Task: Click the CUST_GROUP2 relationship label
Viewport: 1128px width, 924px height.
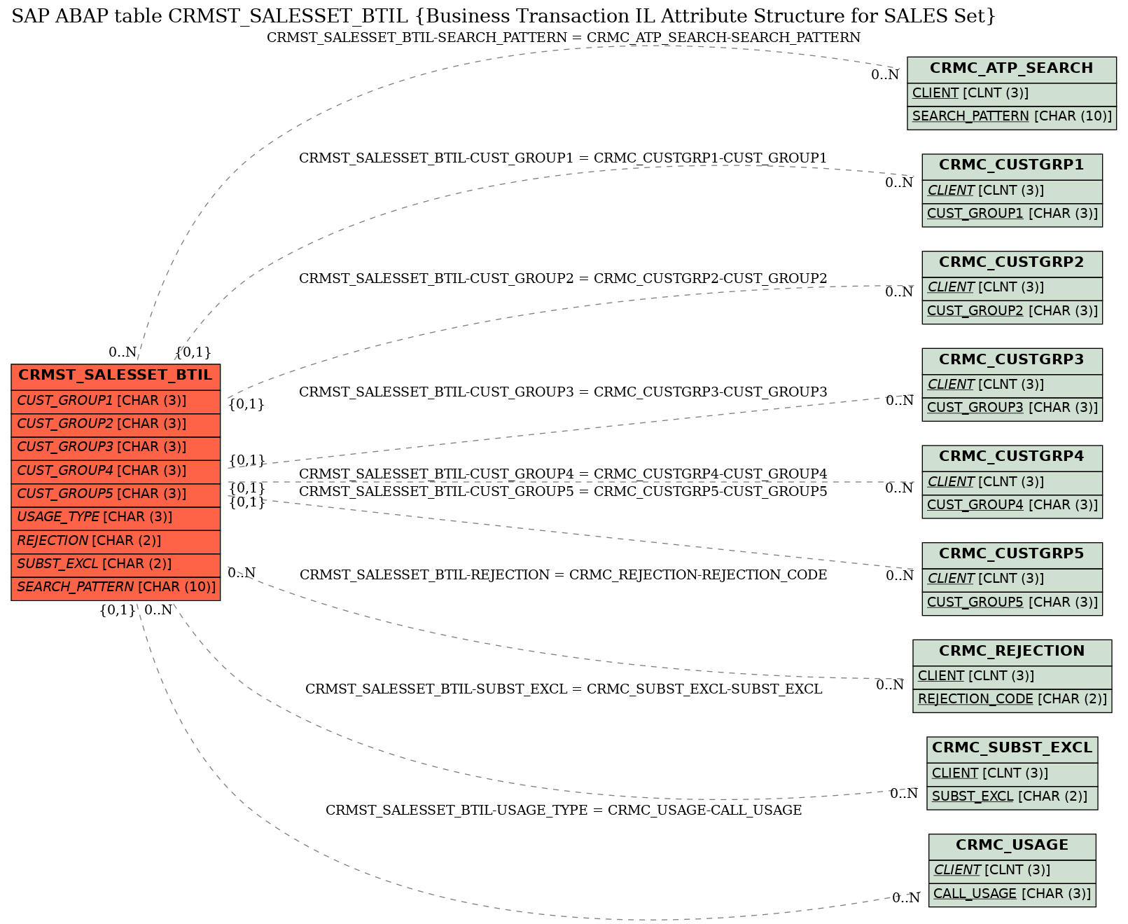Action: [x=563, y=279]
